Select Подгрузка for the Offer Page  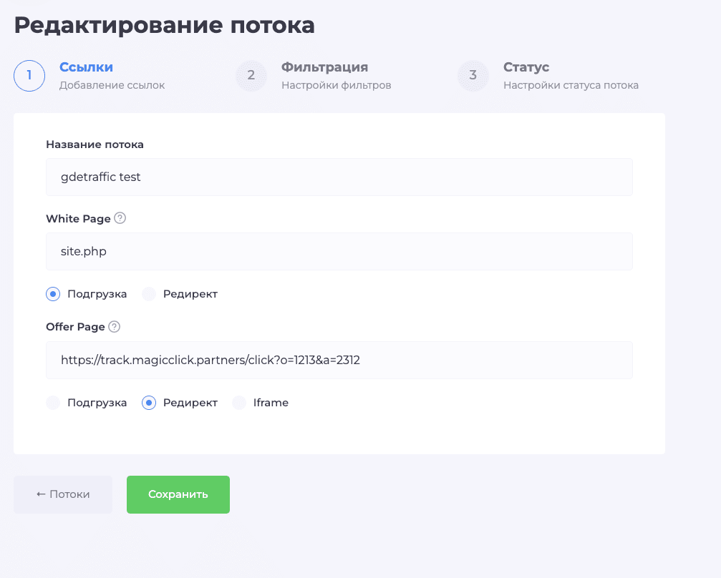53,402
